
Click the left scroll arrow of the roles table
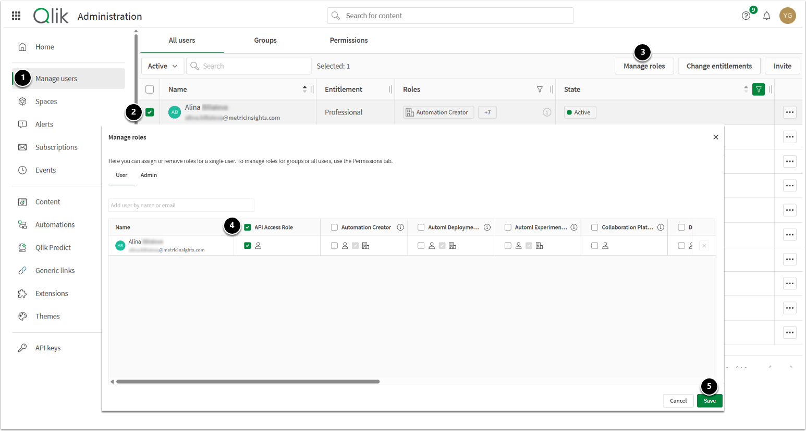tap(112, 382)
